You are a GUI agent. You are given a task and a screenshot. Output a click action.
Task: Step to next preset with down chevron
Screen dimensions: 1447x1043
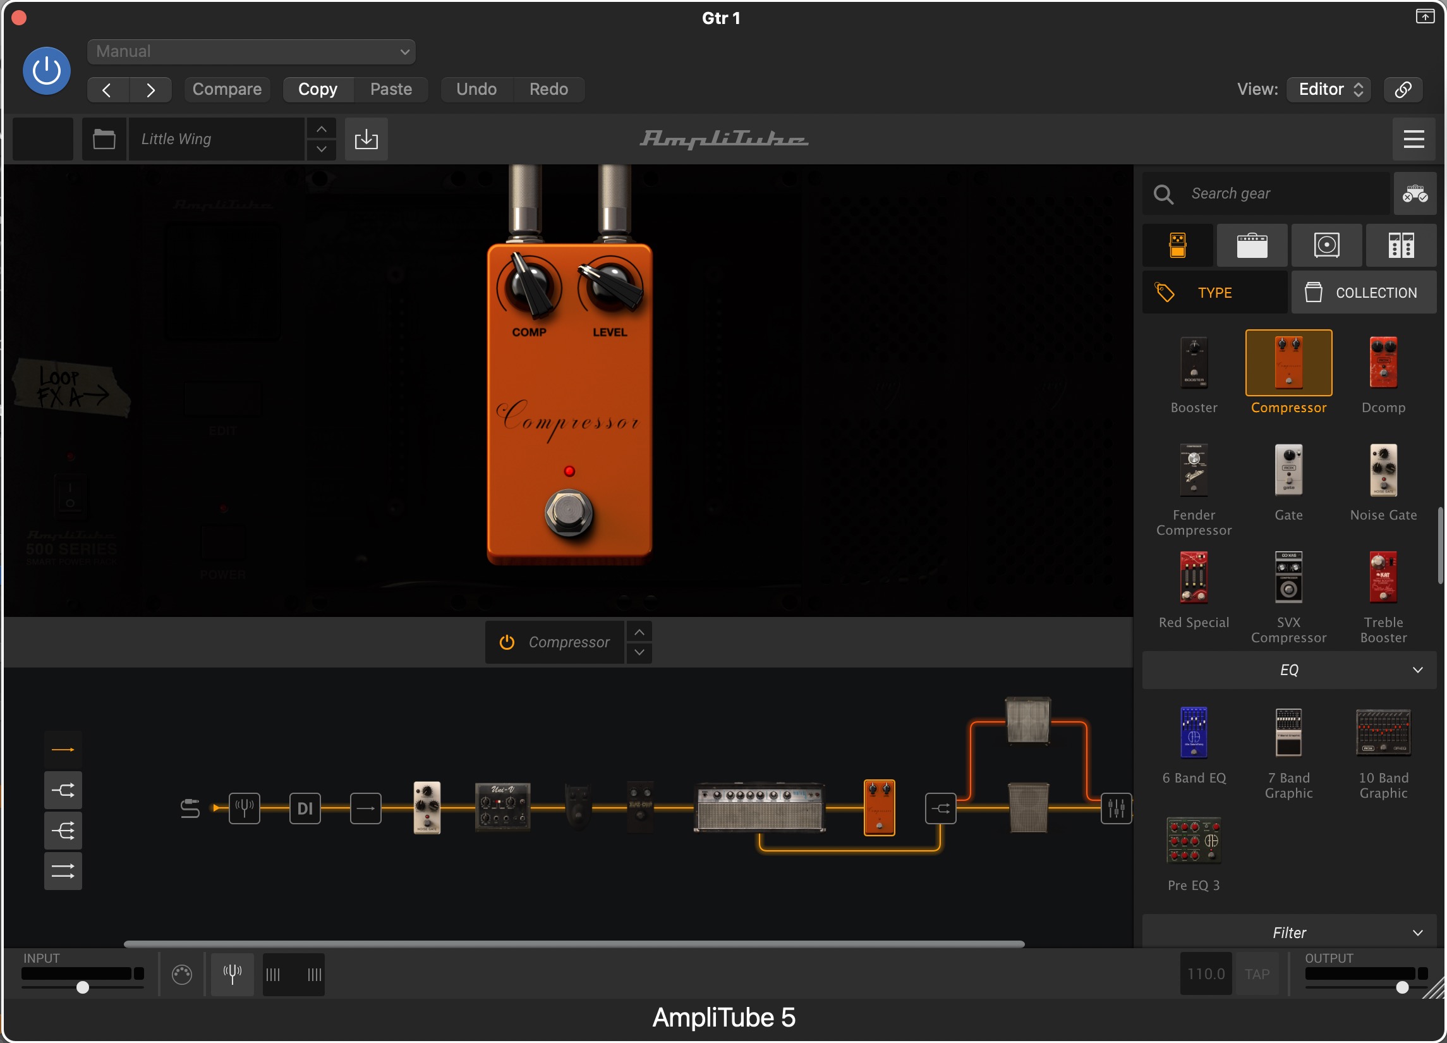click(322, 149)
